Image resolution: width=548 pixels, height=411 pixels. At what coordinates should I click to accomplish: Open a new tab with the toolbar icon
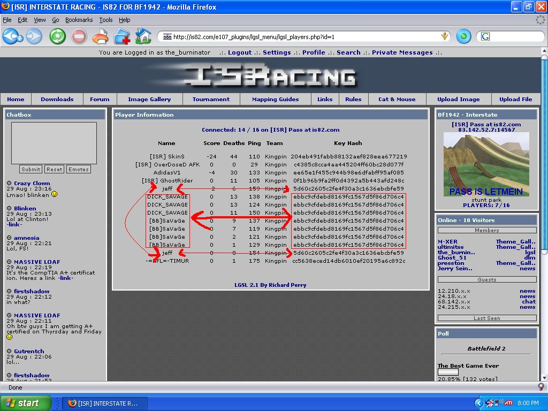click(x=122, y=36)
